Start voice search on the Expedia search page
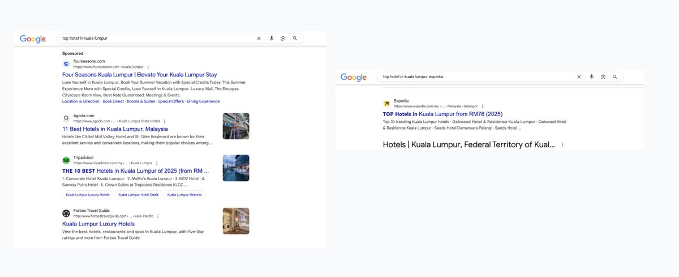The width and height of the screenshot is (679, 277). [591, 76]
